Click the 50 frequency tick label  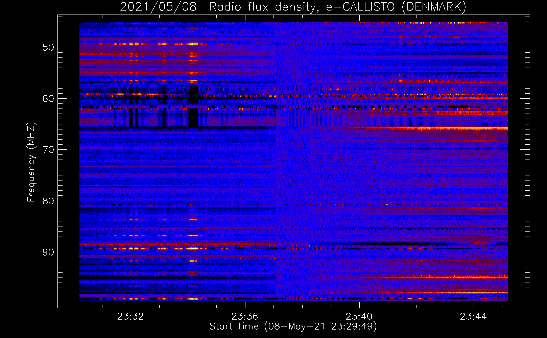(x=48, y=47)
